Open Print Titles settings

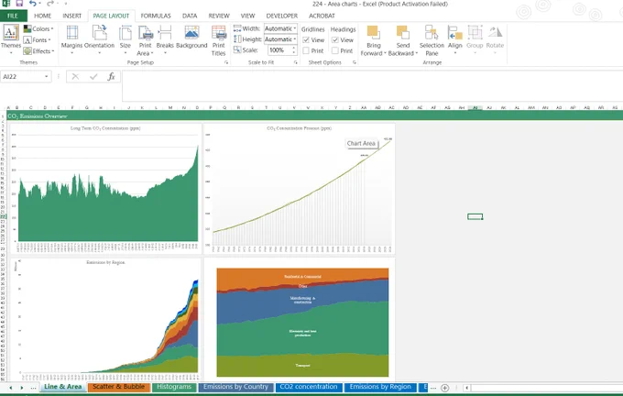[219, 40]
